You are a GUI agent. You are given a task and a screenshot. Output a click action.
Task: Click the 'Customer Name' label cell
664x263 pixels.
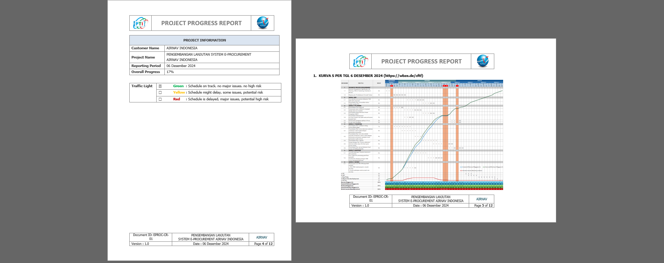click(147, 48)
